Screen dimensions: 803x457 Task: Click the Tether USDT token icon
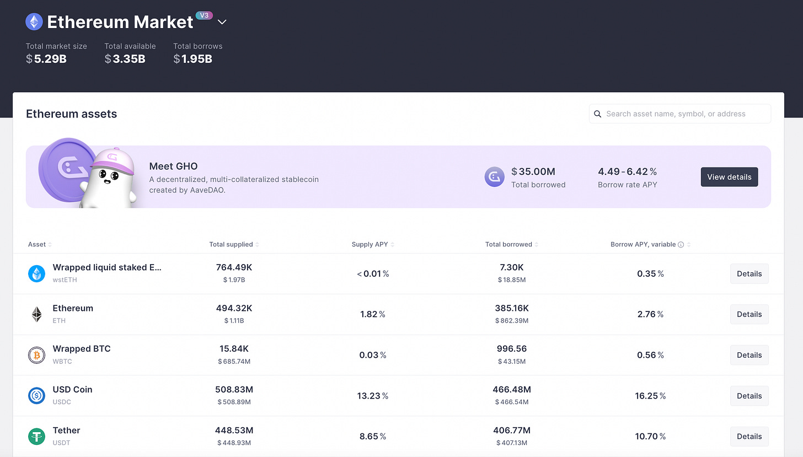tap(36, 436)
